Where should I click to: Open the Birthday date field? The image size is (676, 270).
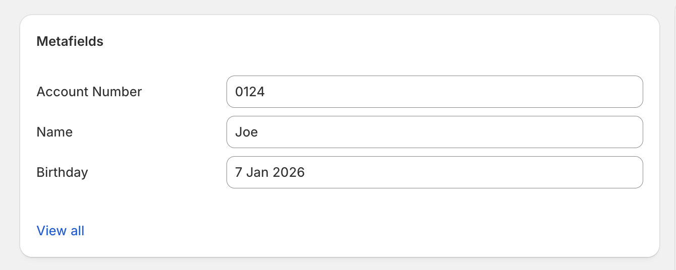[x=434, y=172]
